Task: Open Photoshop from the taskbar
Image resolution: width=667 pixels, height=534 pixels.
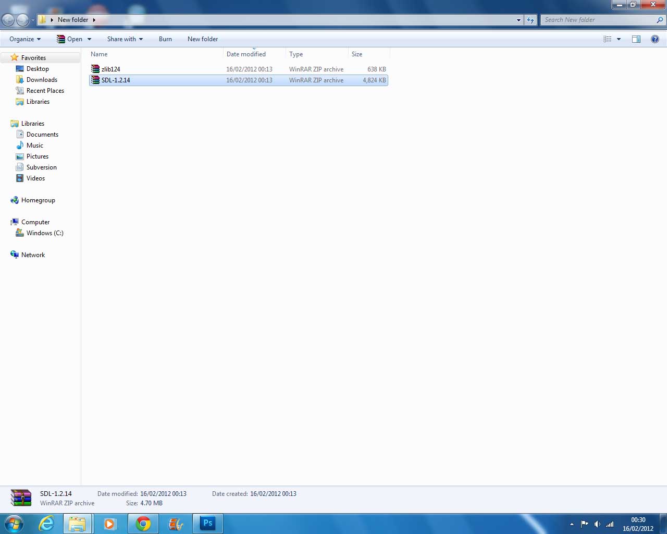Action: 208,524
